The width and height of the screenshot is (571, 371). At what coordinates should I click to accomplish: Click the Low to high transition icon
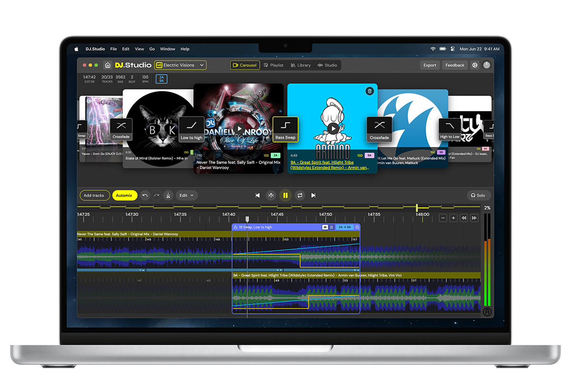pyautogui.click(x=191, y=129)
